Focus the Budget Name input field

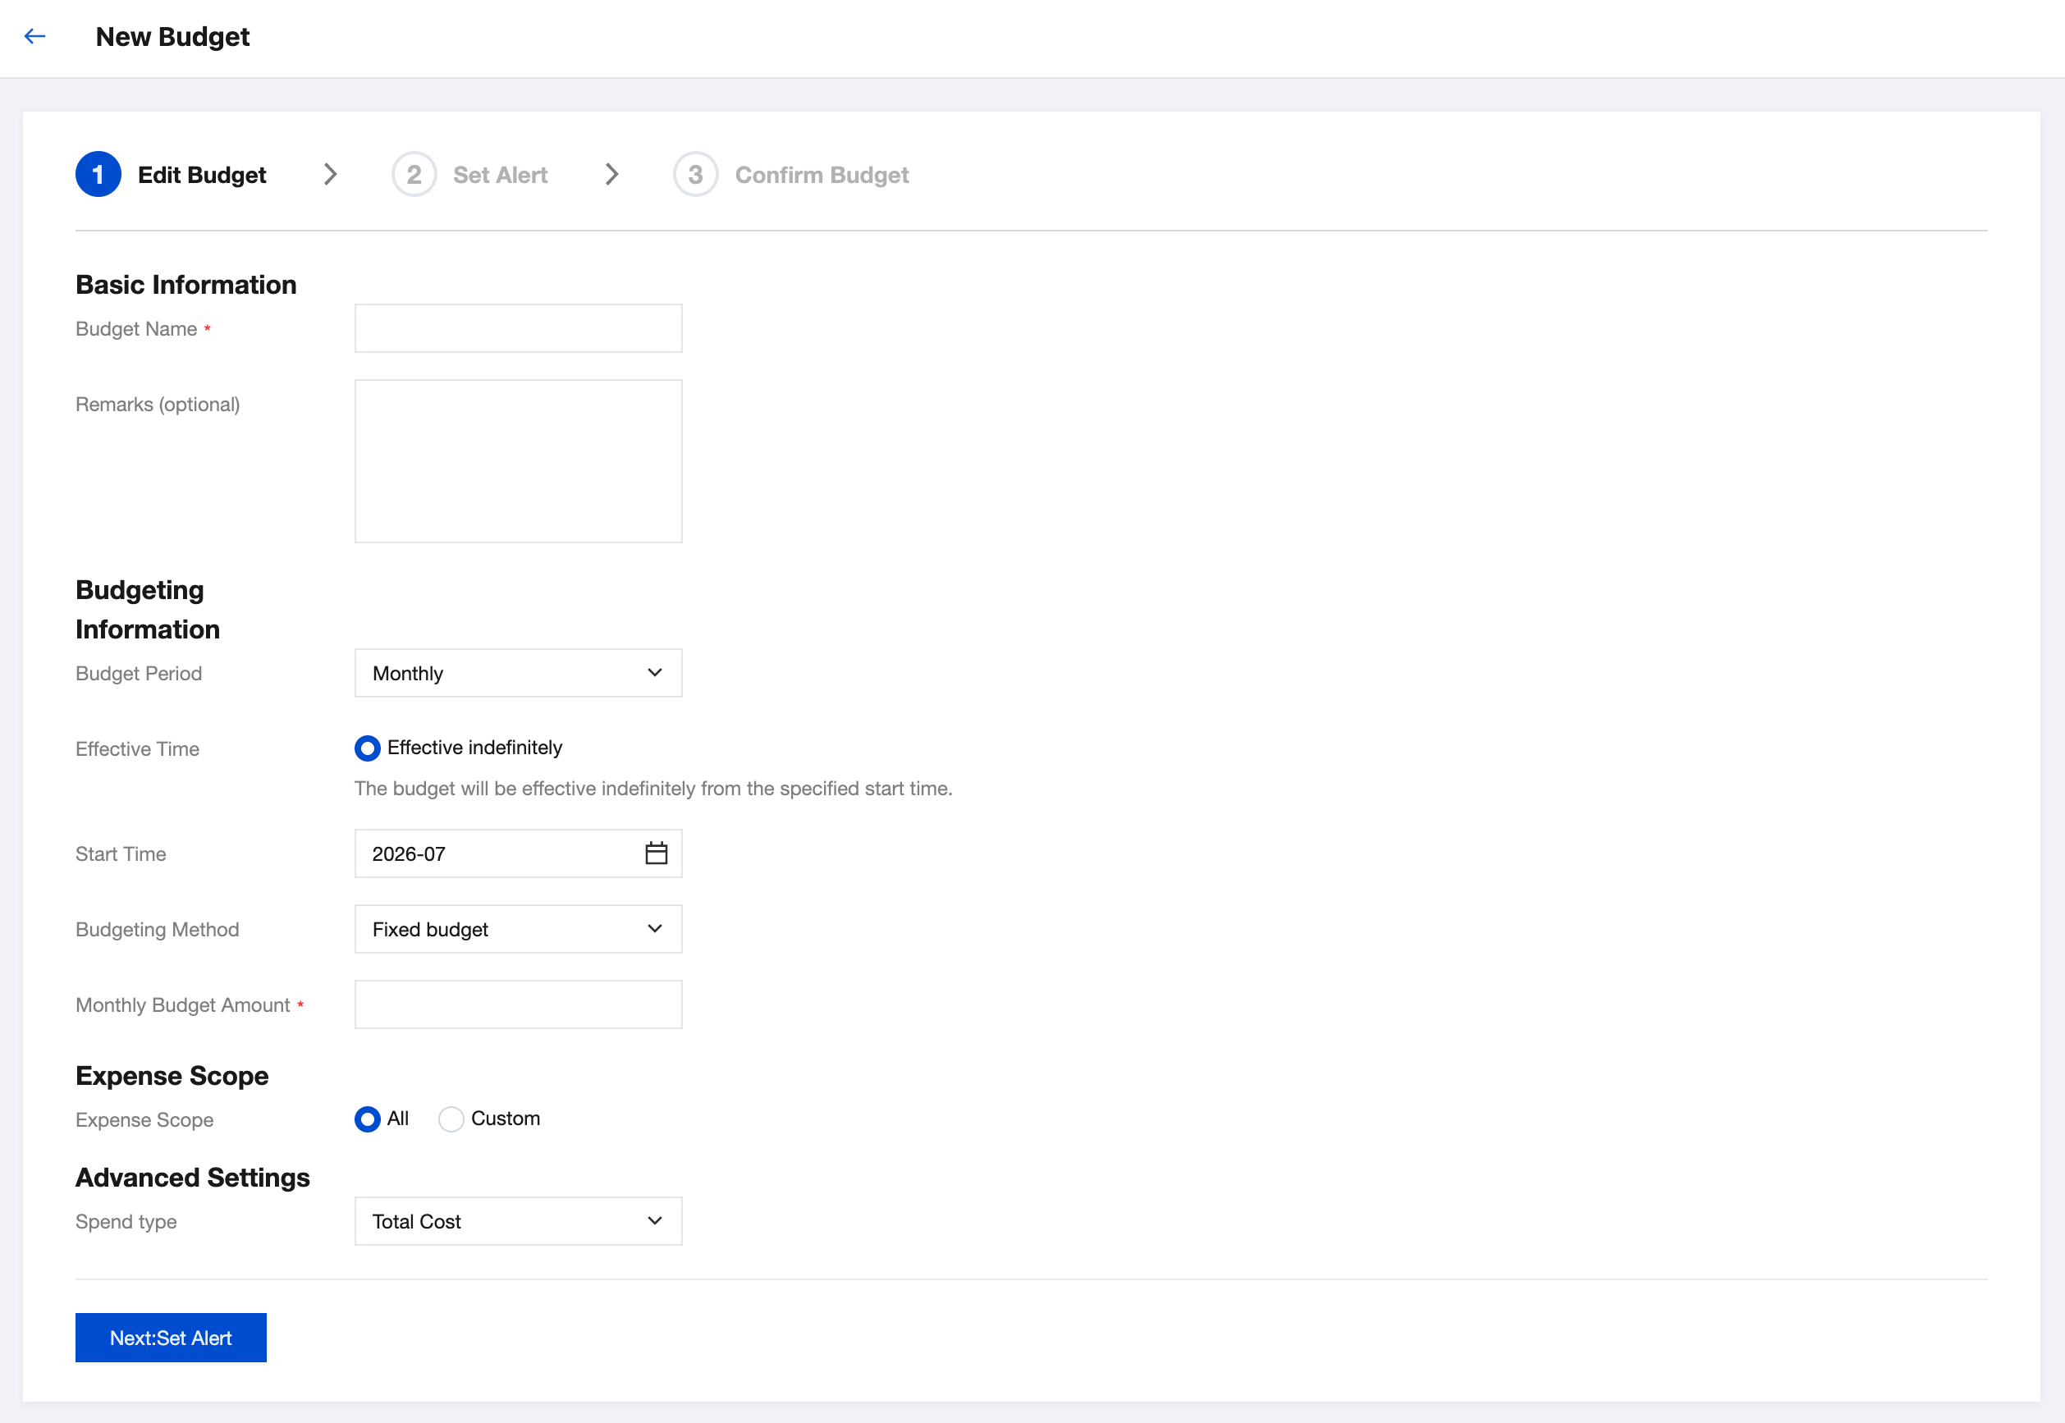(x=519, y=328)
